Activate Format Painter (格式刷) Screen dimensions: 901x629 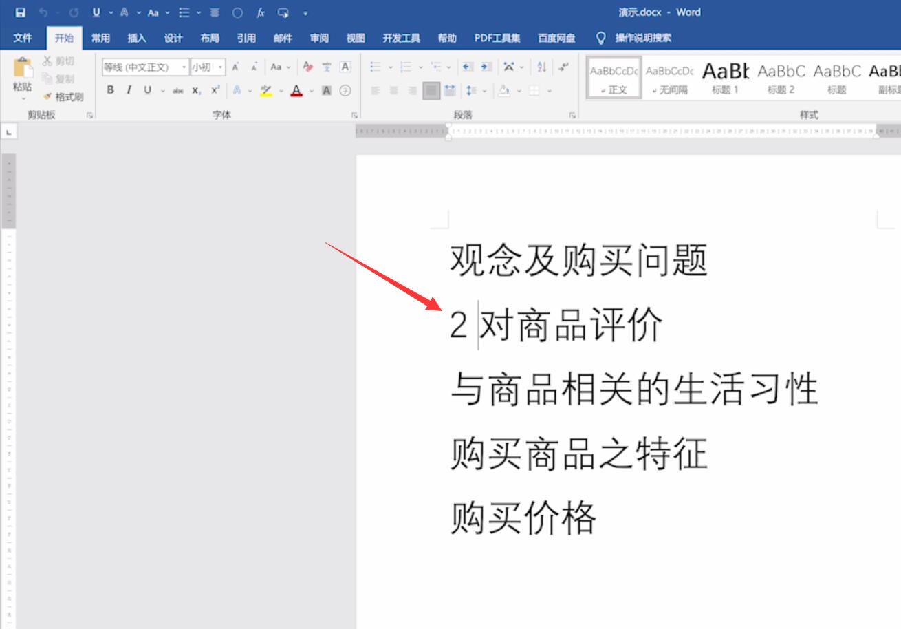[x=63, y=97]
